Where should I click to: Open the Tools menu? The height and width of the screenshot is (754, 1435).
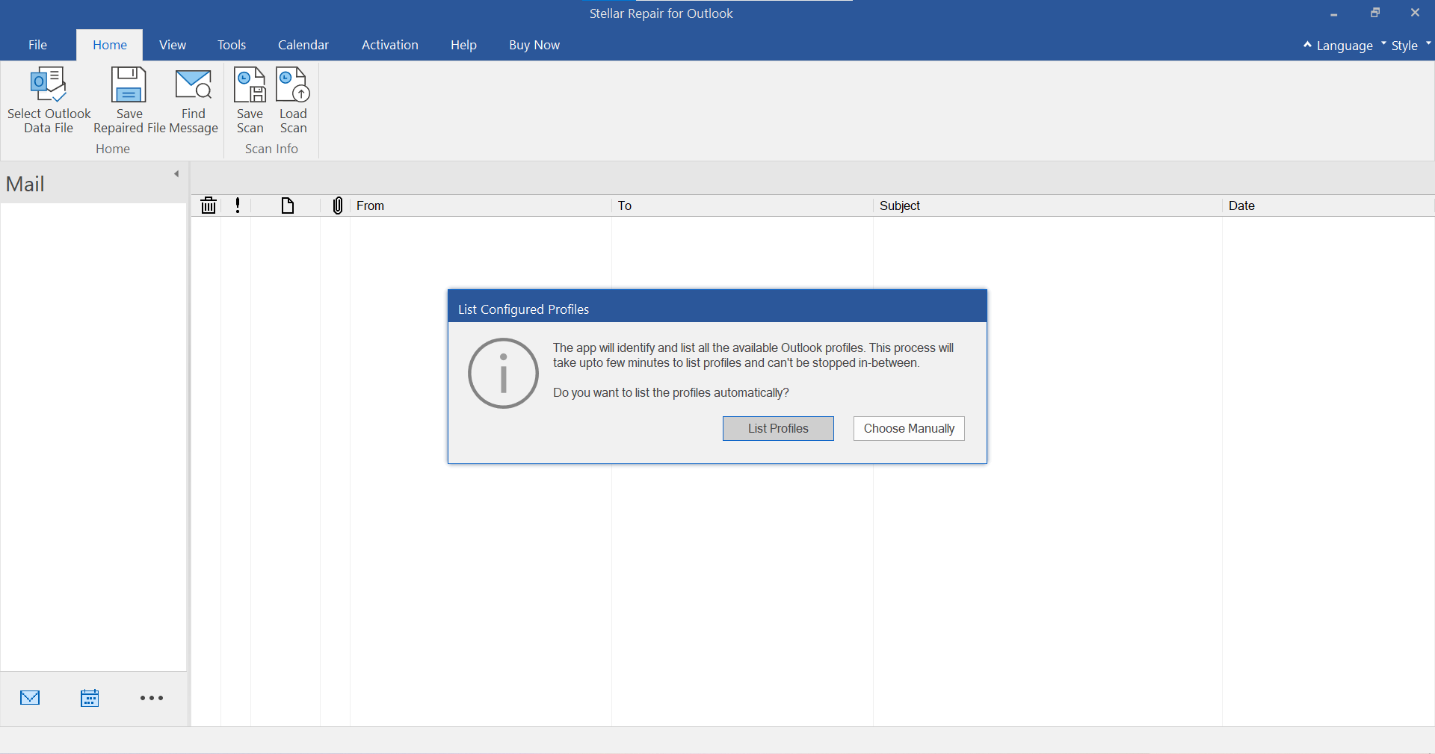[232, 45]
